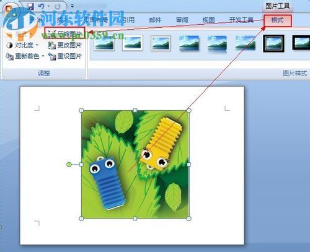Click the left-middle square sizing handle of picture
This screenshot has width=310, height=252.
tap(81, 165)
